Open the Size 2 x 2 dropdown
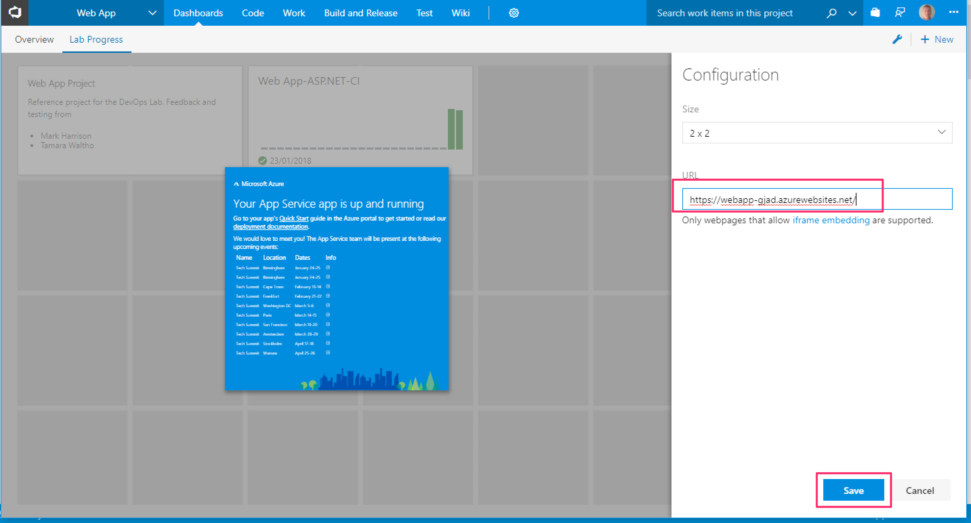 [817, 133]
